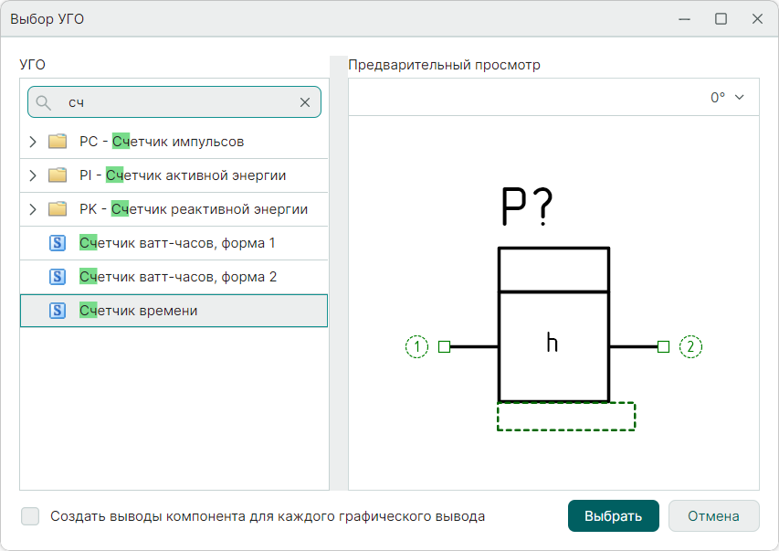Select Счетчик ватт-часов, форма 1

click(174, 243)
